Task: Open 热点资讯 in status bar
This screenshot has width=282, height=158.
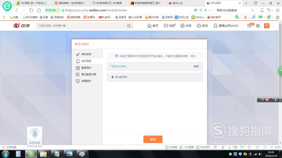Action: click(x=203, y=147)
